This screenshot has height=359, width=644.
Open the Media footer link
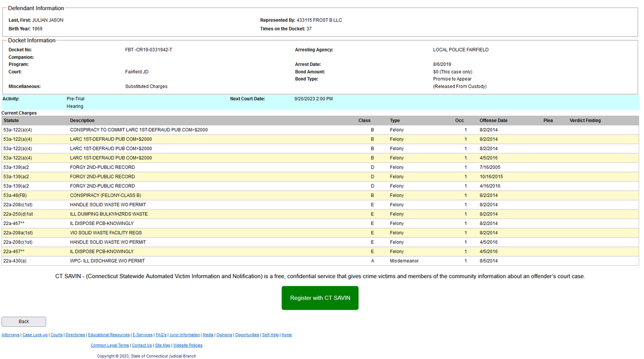tap(208, 335)
